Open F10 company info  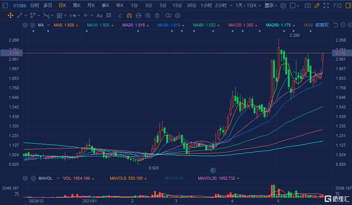click(x=337, y=6)
